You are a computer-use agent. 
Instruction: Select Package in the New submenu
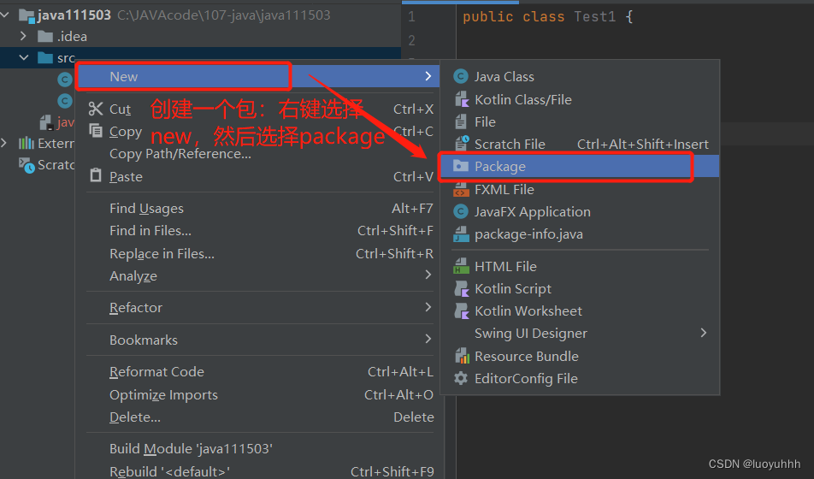[x=580, y=166]
